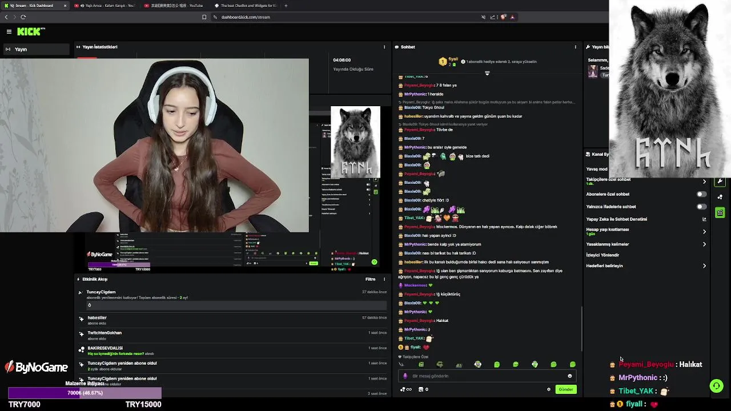The height and width of the screenshot is (411, 731).
Task: Click the Brave shield icon in address bar
Action: tap(503, 17)
